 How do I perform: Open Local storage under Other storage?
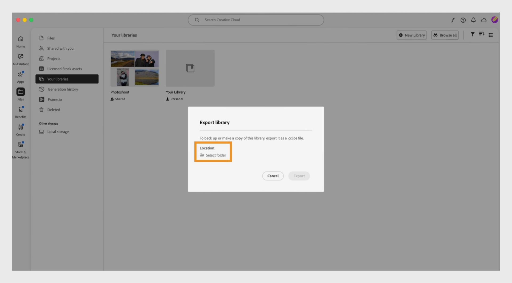pyautogui.click(x=54, y=132)
